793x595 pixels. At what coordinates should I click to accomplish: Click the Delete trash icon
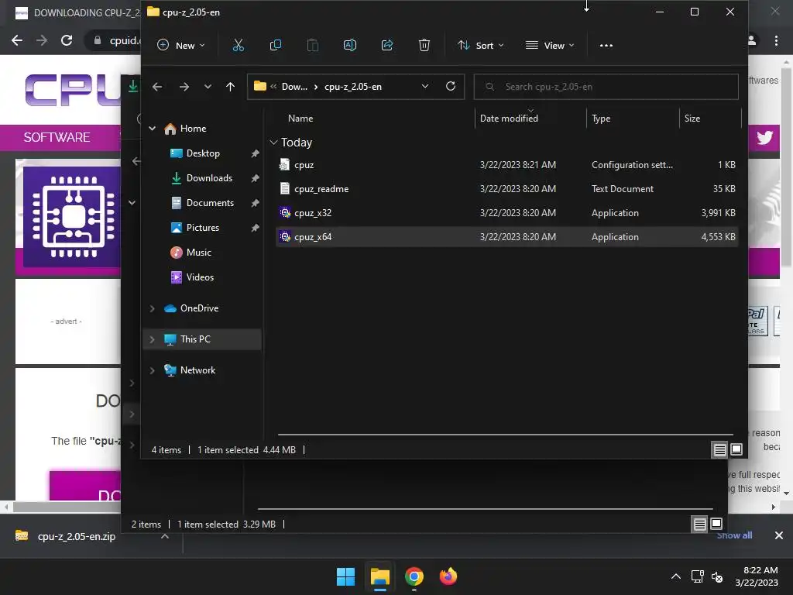click(424, 46)
